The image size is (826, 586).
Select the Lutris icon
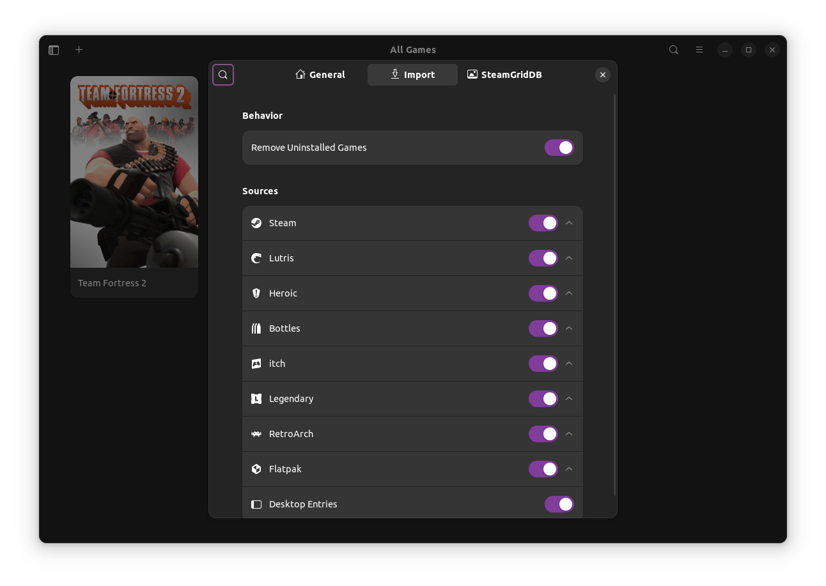[256, 258]
